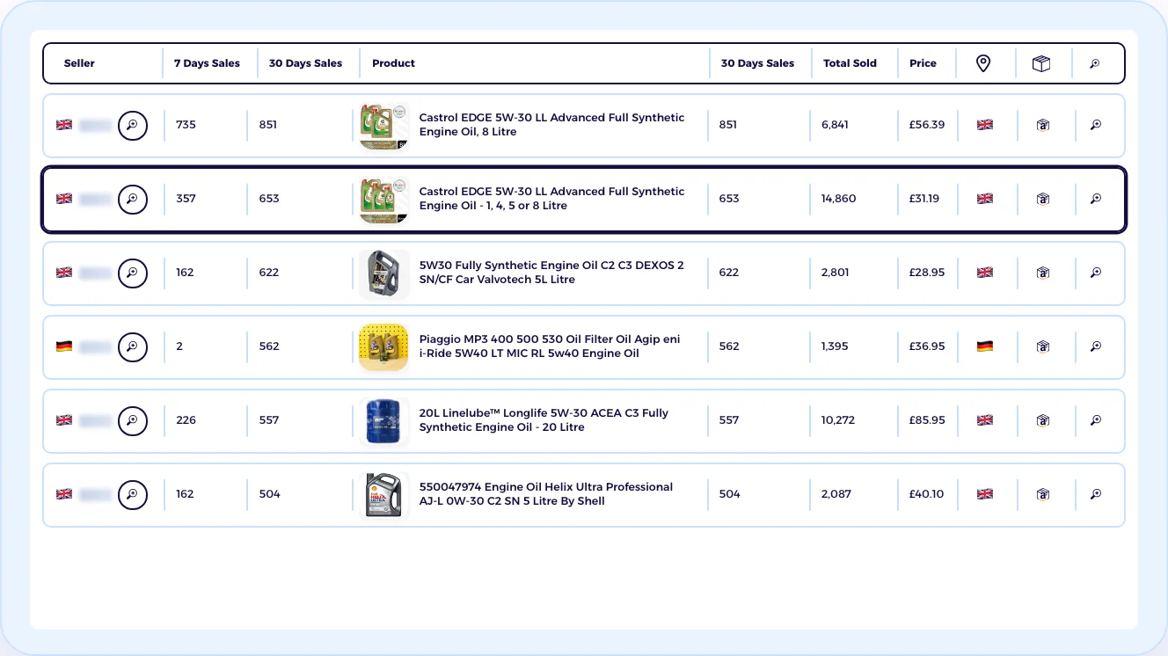1168x656 pixels.
Task: Open product search at end of £40.10 row
Action: coord(1096,494)
